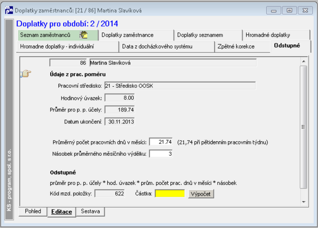
Task: Click the pointing hand icon beside Údaje z prac. poměru
Action: tap(26, 74)
